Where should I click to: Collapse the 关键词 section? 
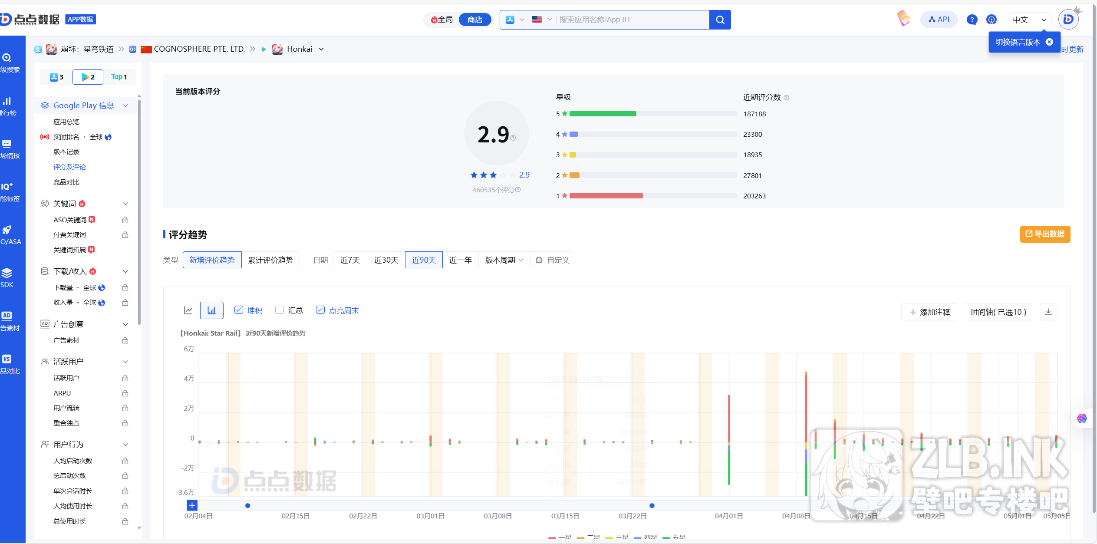pos(125,204)
